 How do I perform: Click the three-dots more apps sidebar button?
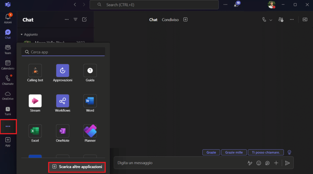(x=8, y=126)
